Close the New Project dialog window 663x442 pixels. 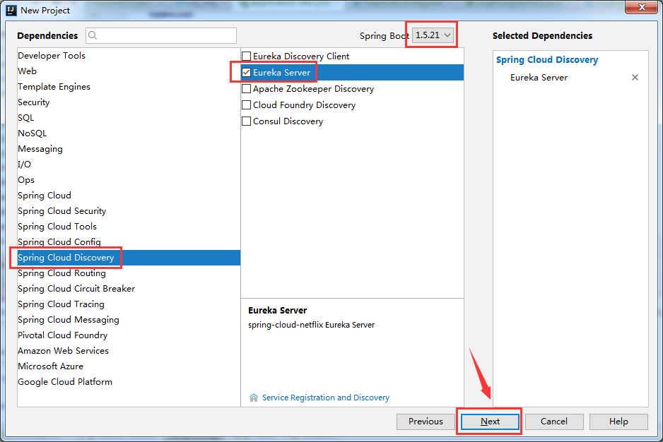coord(641,7)
